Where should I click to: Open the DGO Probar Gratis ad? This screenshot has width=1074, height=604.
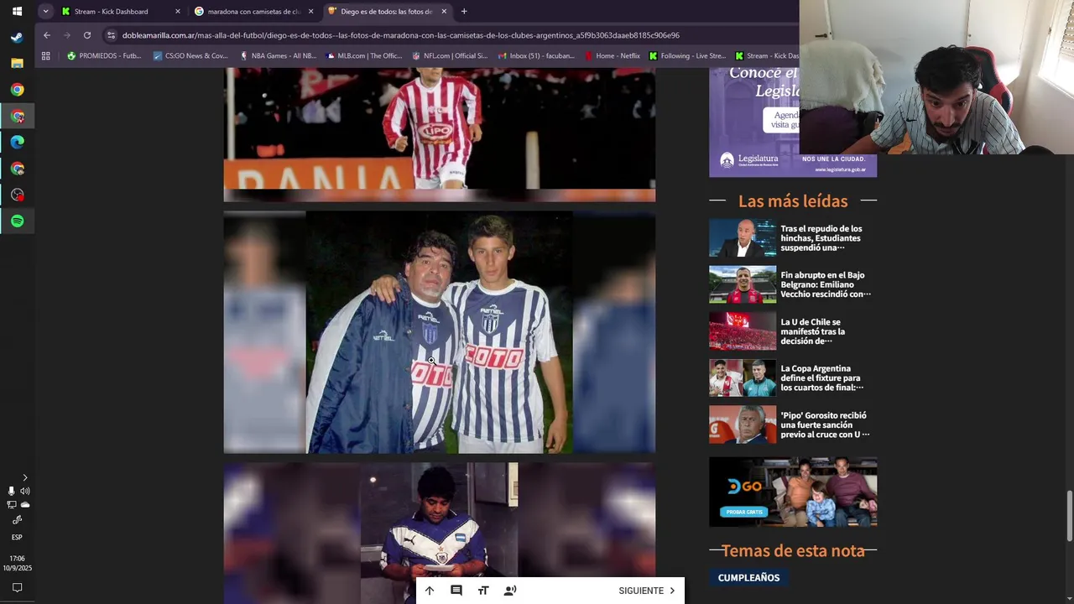[x=793, y=492]
